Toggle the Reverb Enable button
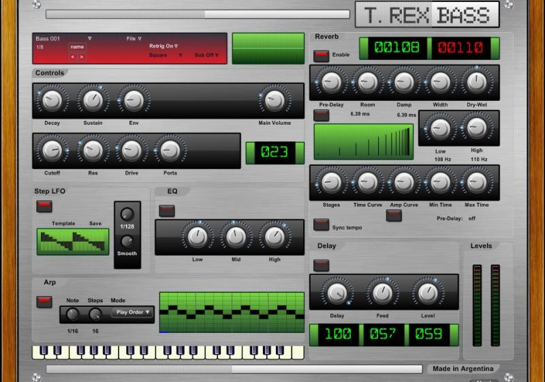545x382 pixels. tap(321, 55)
